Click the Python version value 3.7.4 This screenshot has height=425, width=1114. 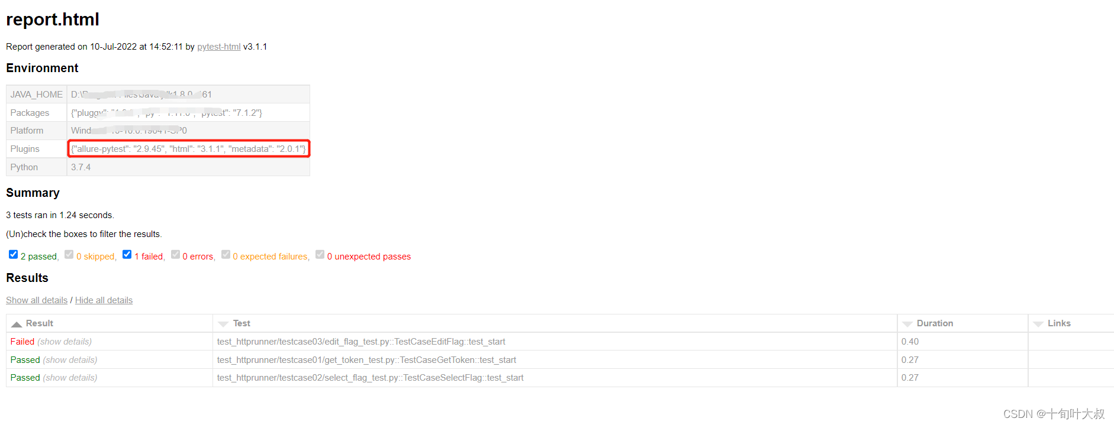click(x=81, y=167)
